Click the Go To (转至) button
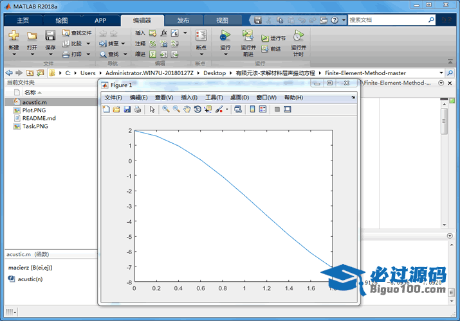This screenshot has width=460, height=321. point(109,44)
